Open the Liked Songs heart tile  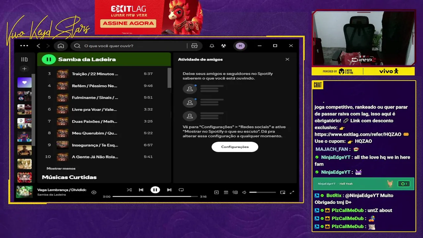pyautogui.click(x=24, y=82)
